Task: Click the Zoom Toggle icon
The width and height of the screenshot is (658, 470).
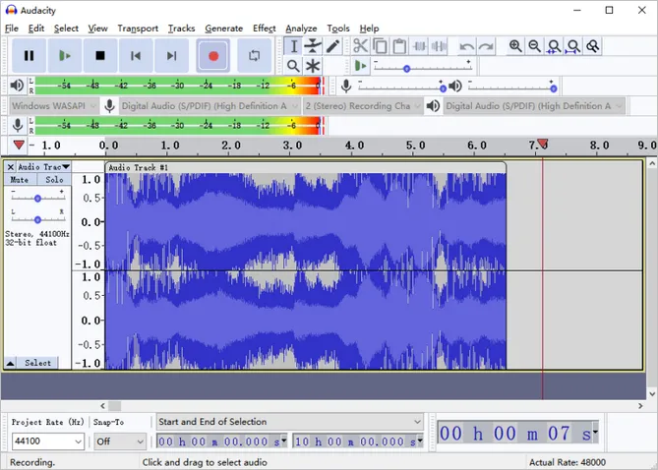Action: click(x=592, y=46)
